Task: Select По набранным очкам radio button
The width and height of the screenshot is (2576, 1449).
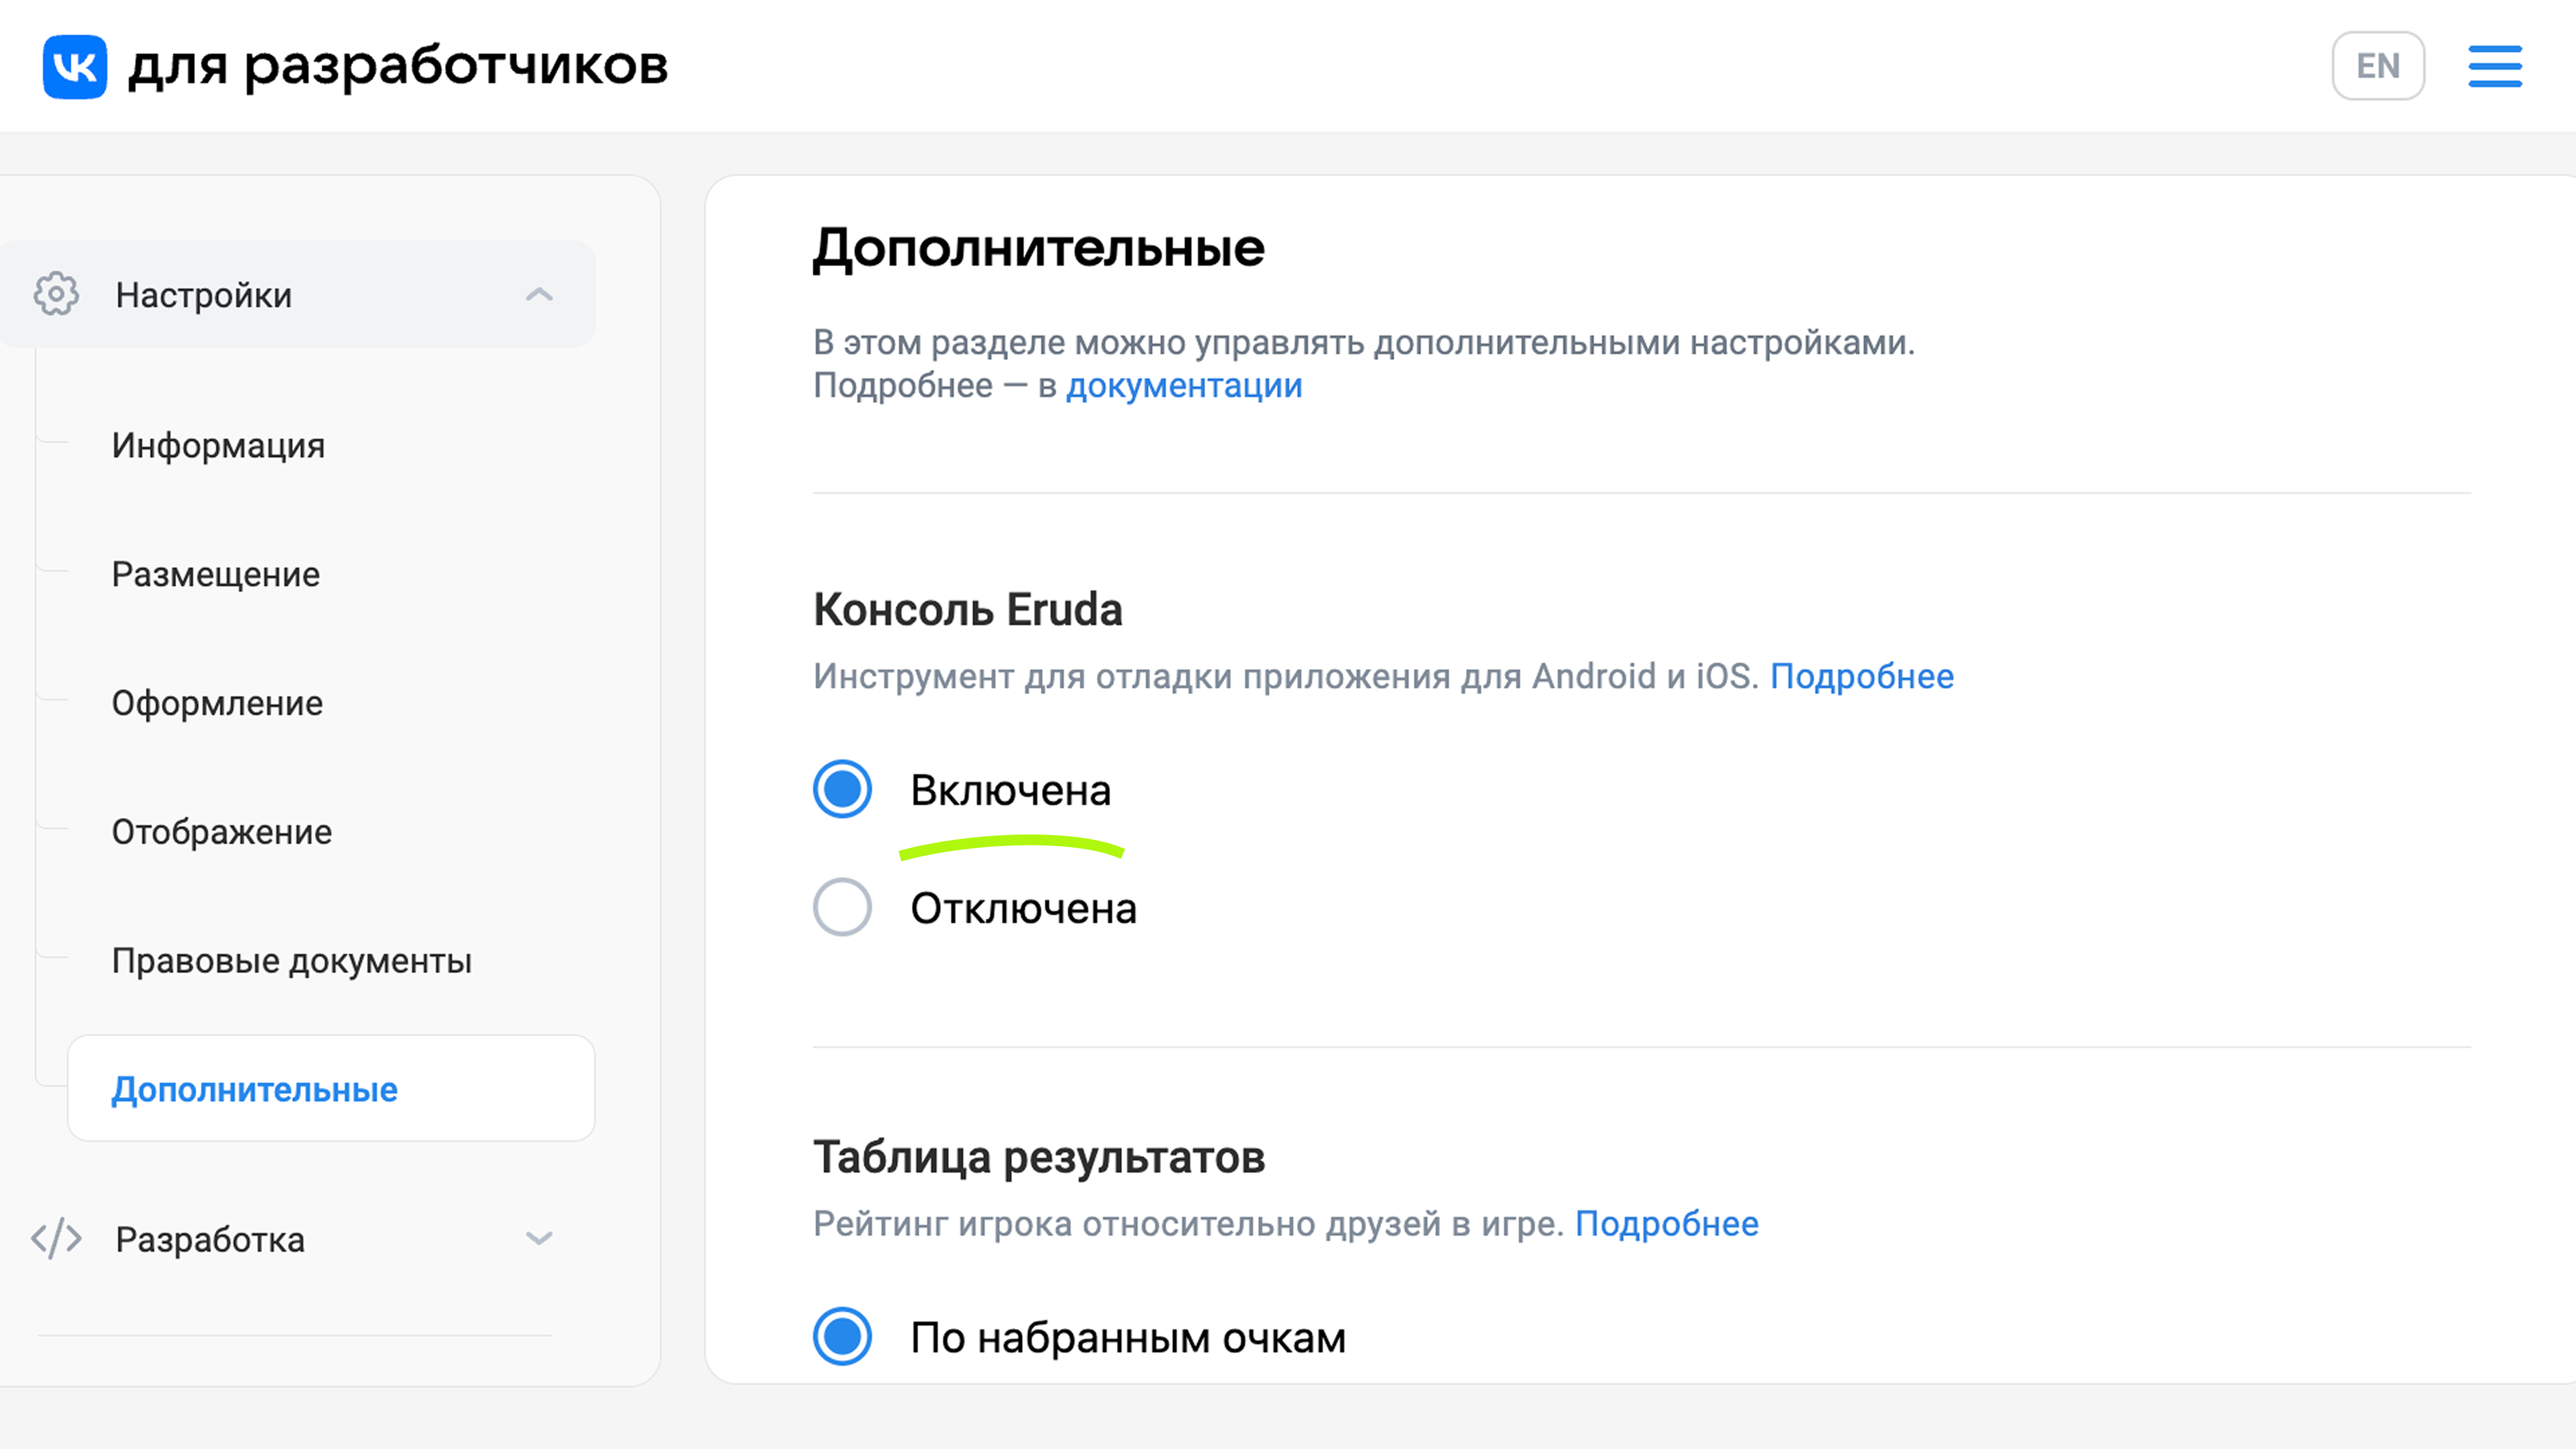Action: tap(842, 1336)
